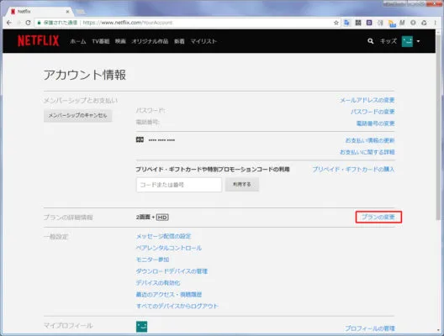The width and height of the screenshot is (444, 336).
Task: Click the italic M extension icon
Action: click(x=402, y=23)
